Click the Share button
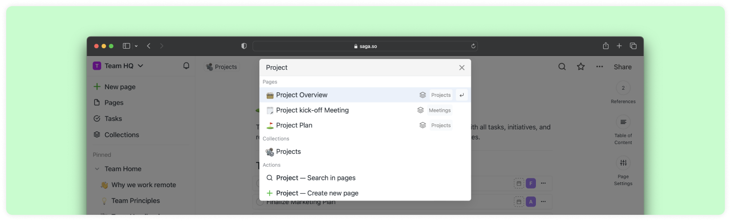The width and height of the screenshot is (731, 221). pos(623,67)
